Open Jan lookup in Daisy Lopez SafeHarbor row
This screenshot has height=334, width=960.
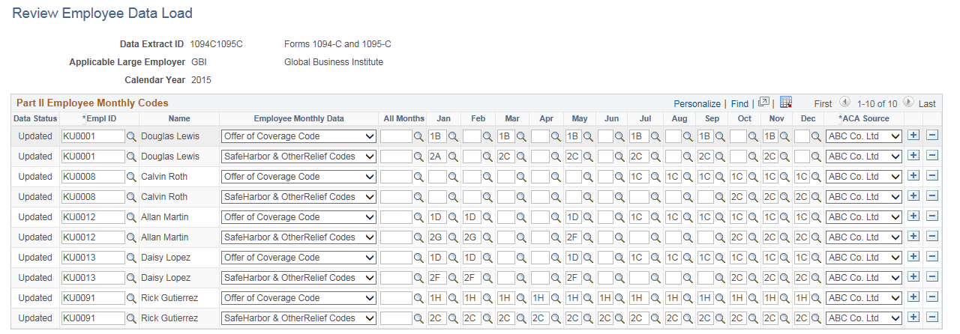tap(453, 278)
